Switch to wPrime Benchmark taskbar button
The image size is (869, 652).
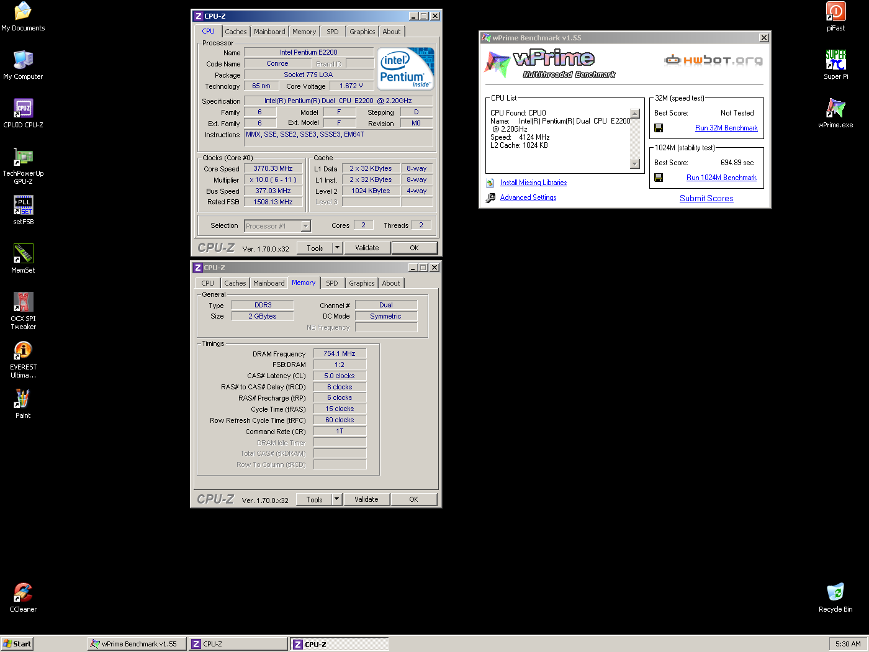137,644
